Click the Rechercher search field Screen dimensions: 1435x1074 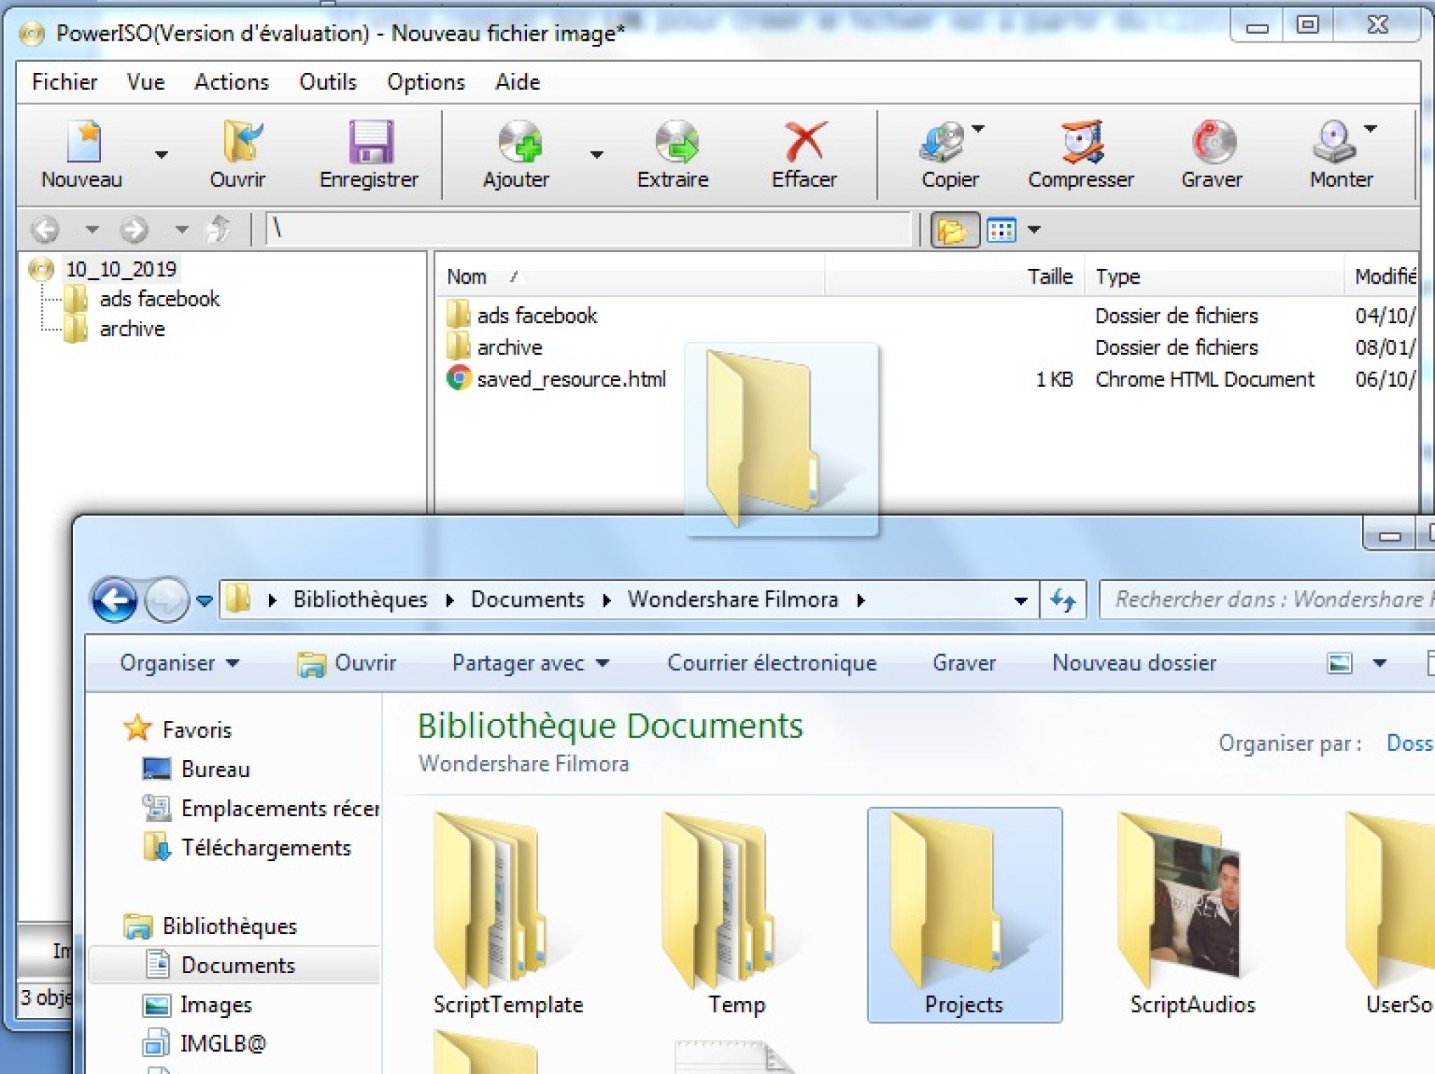tap(1267, 600)
